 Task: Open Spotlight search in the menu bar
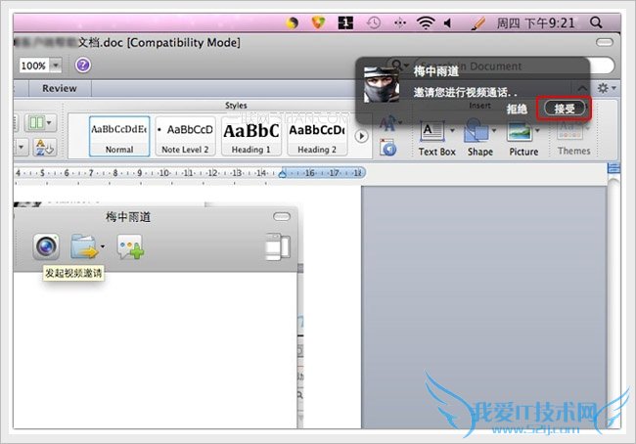pyautogui.click(x=596, y=22)
